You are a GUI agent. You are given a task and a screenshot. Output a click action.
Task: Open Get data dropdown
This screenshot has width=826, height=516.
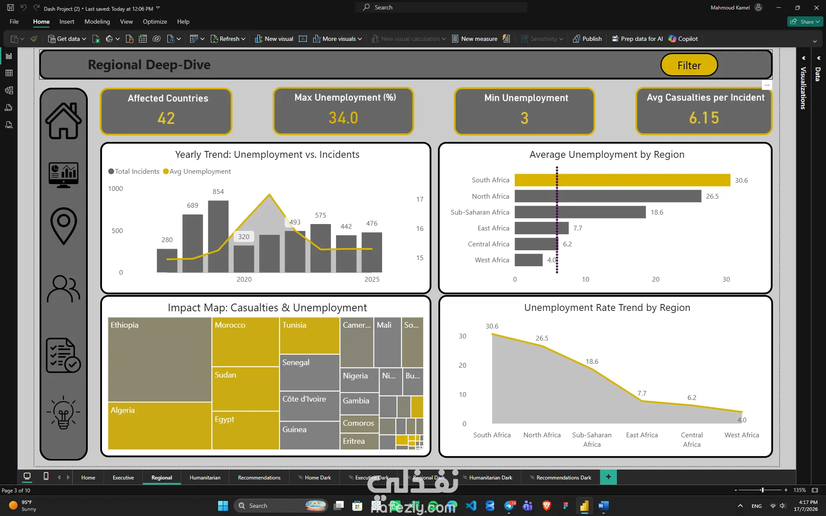click(x=67, y=39)
